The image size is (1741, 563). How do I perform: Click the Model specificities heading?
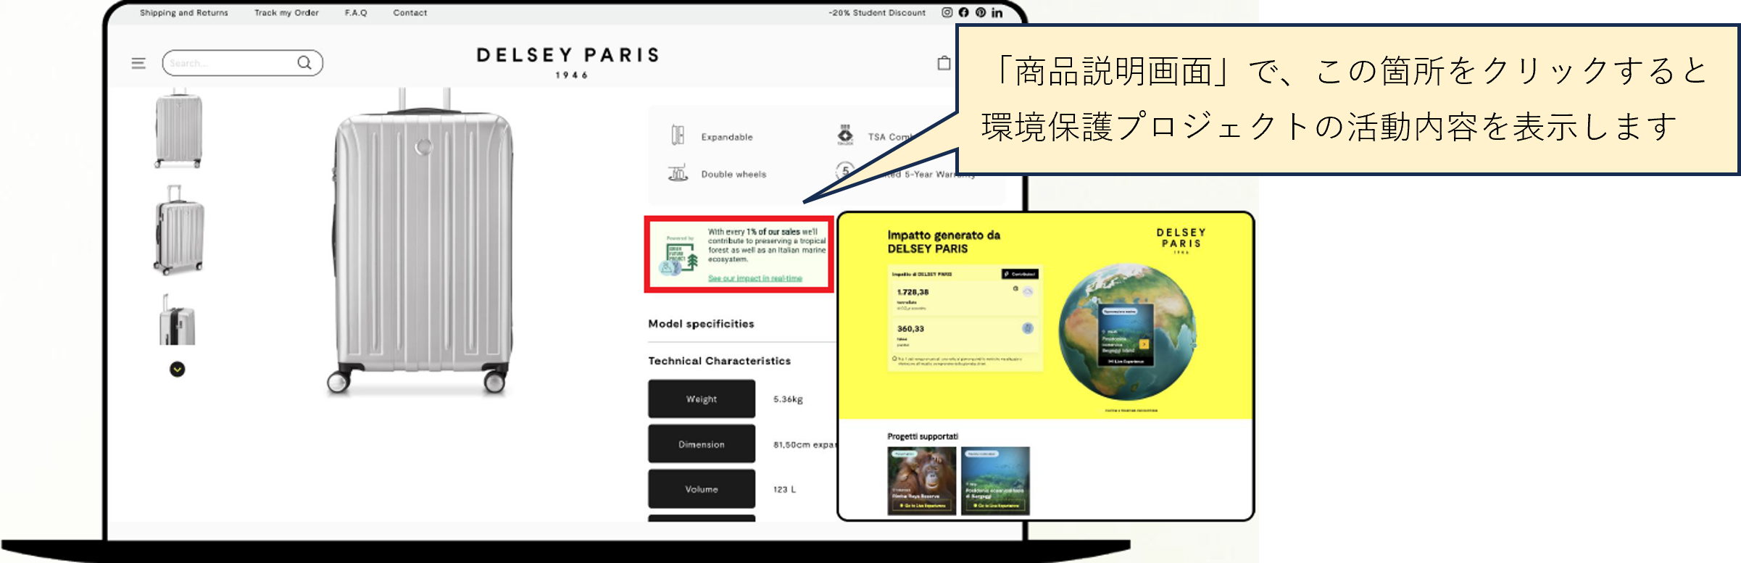[x=701, y=324]
